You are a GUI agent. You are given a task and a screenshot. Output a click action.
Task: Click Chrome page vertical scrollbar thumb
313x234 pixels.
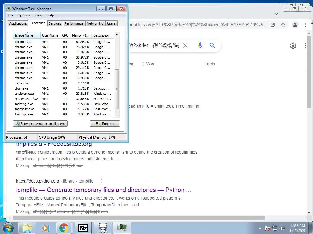click(309, 72)
